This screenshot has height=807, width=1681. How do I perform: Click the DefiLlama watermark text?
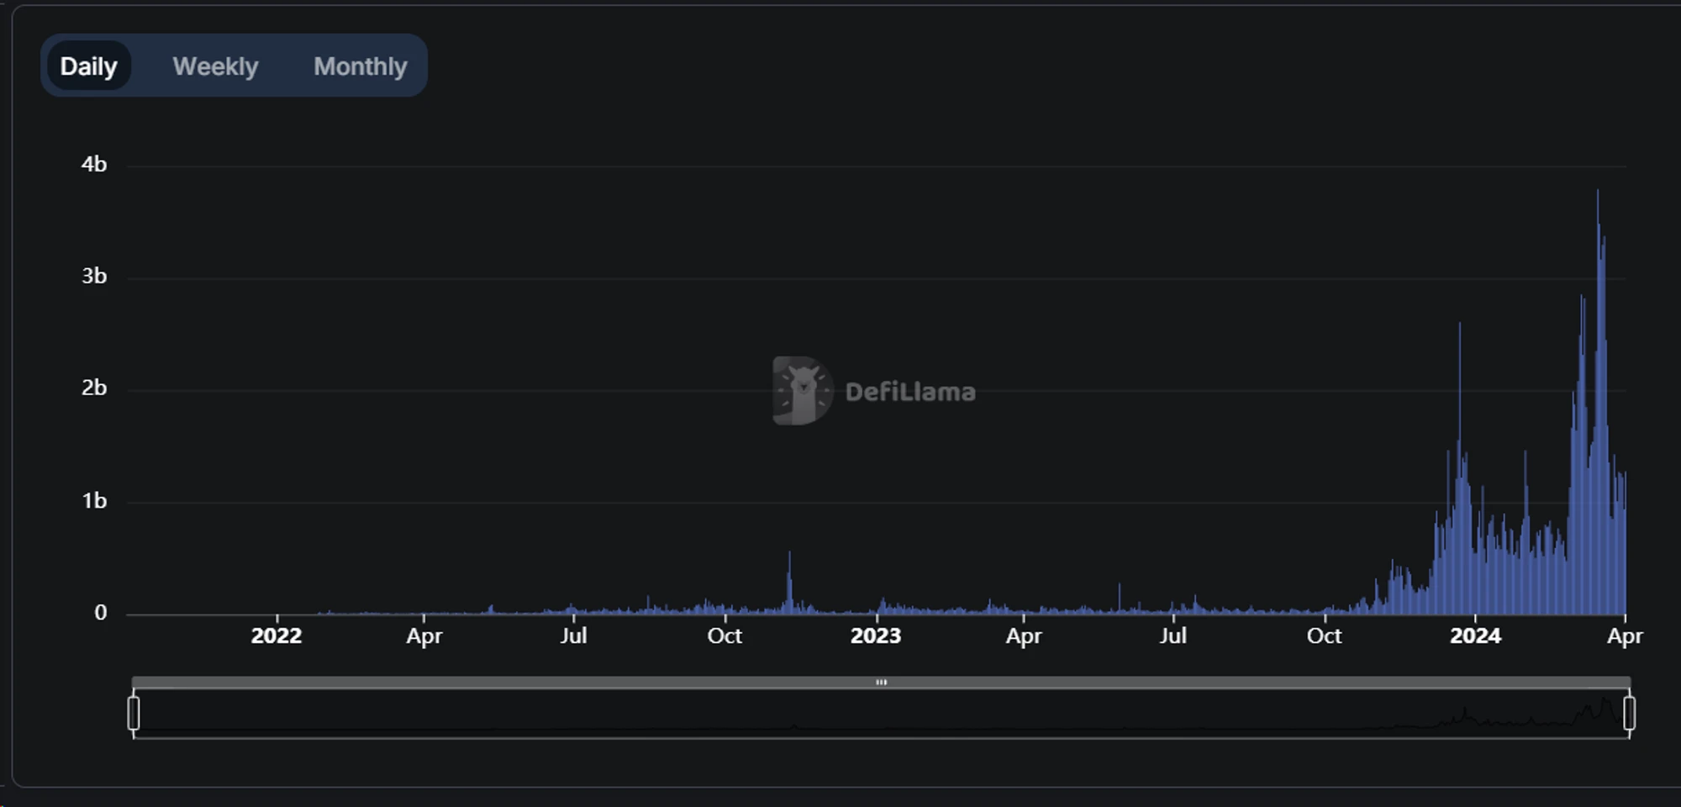pos(909,392)
